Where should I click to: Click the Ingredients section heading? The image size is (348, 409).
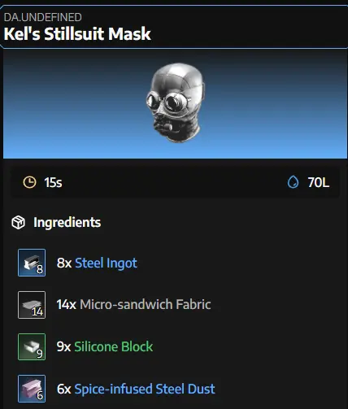pos(67,223)
